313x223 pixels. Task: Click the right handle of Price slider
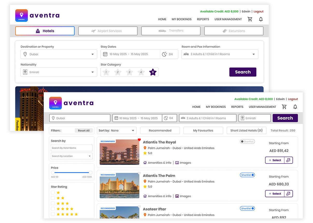(90, 173)
